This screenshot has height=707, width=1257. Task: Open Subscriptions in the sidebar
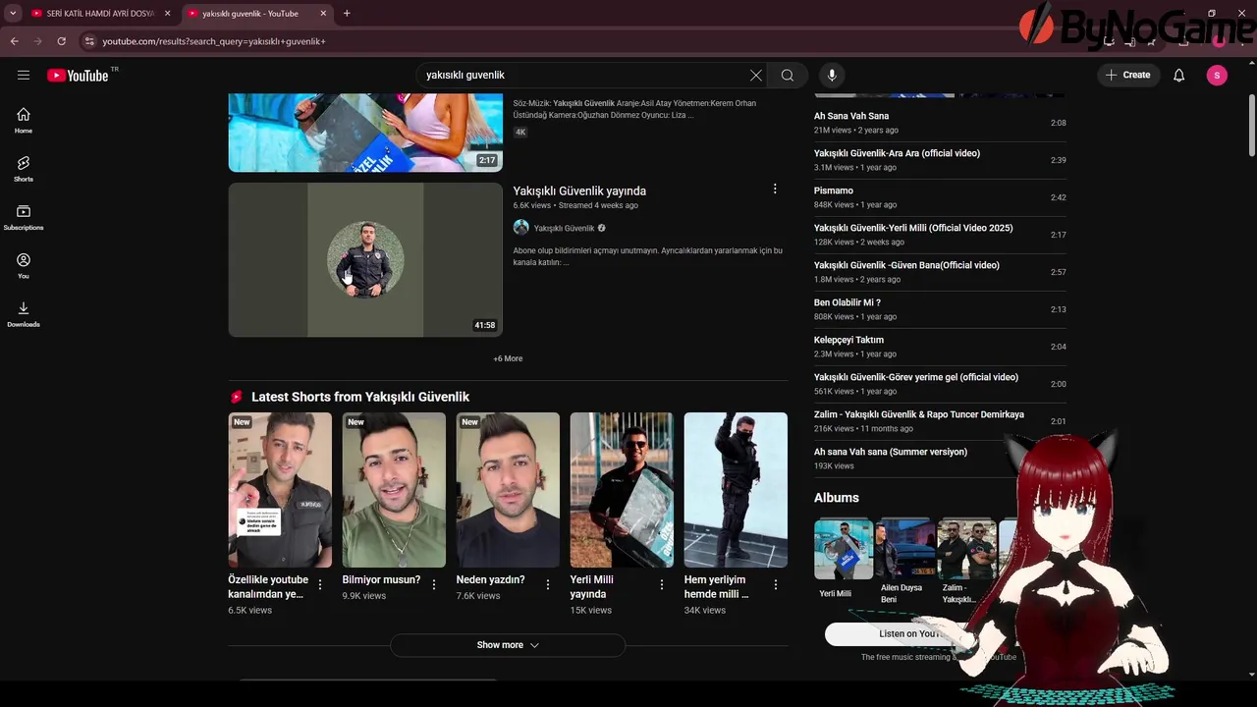[24, 217]
